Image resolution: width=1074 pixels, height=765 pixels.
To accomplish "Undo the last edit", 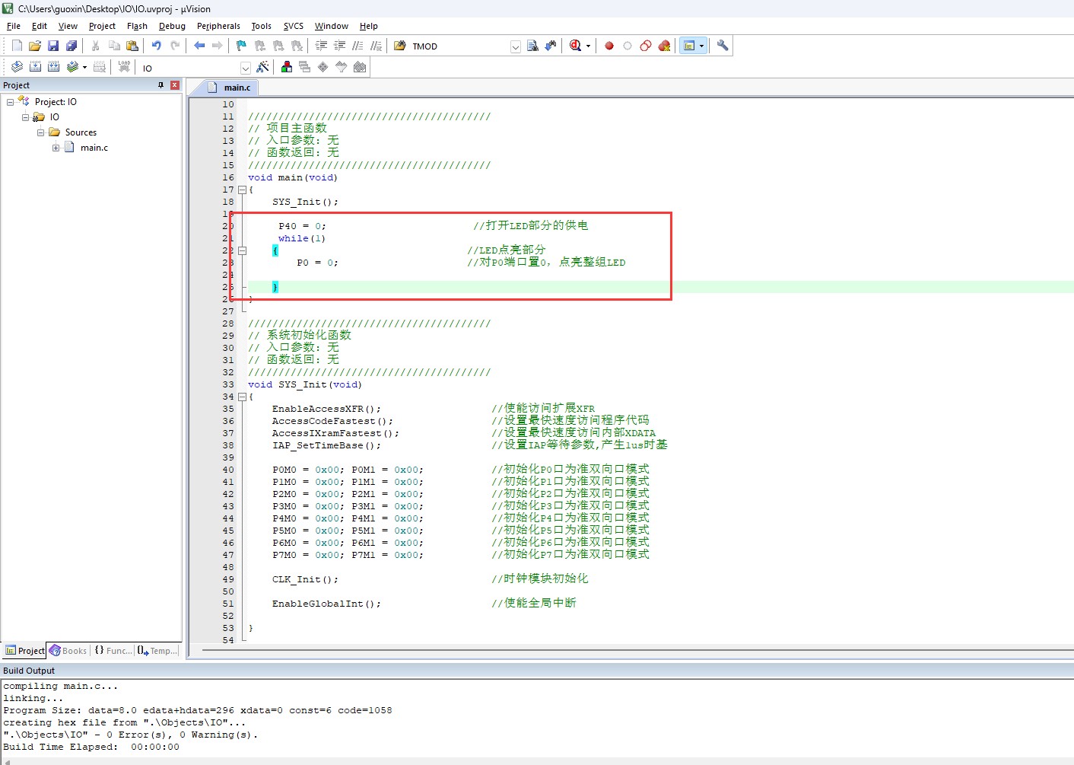I will pyautogui.click(x=157, y=46).
